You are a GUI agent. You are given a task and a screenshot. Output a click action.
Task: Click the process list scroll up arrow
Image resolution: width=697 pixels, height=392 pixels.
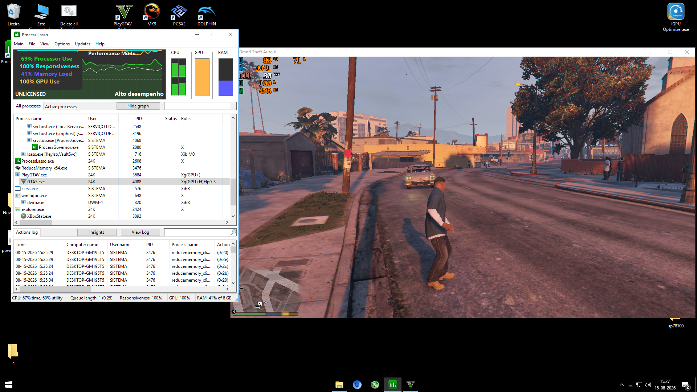point(233,118)
